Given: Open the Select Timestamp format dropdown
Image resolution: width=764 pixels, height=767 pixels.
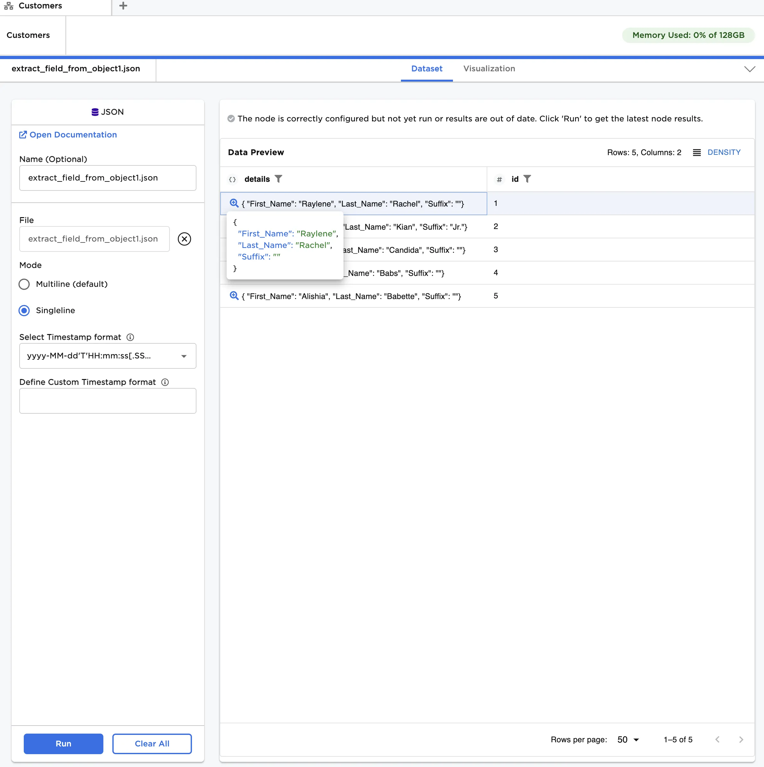Looking at the screenshot, I should tap(108, 356).
